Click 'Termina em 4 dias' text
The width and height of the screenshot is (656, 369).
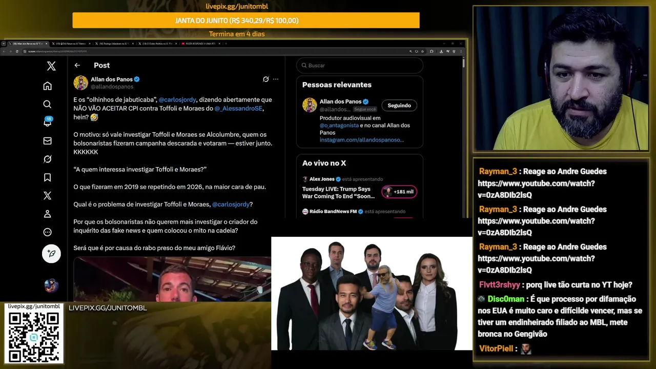[237, 34]
